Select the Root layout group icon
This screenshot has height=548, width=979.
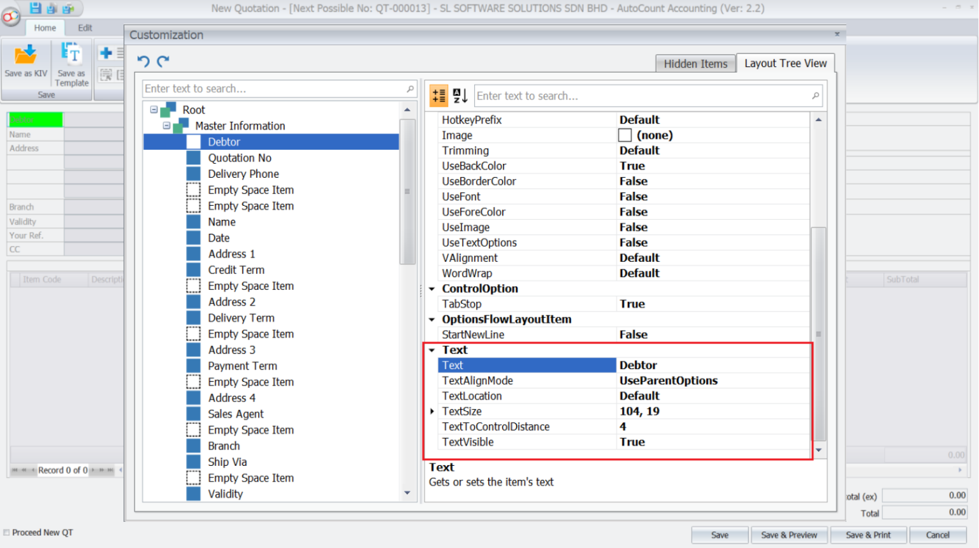(x=168, y=110)
